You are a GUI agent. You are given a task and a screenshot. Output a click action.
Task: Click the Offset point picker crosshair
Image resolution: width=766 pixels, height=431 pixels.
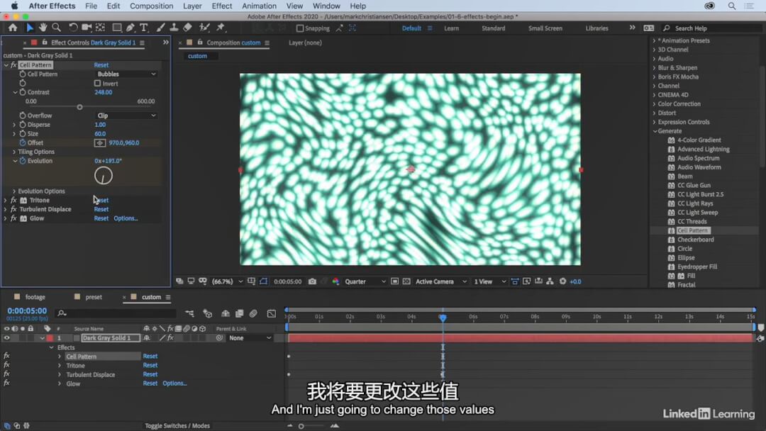tap(100, 143)
